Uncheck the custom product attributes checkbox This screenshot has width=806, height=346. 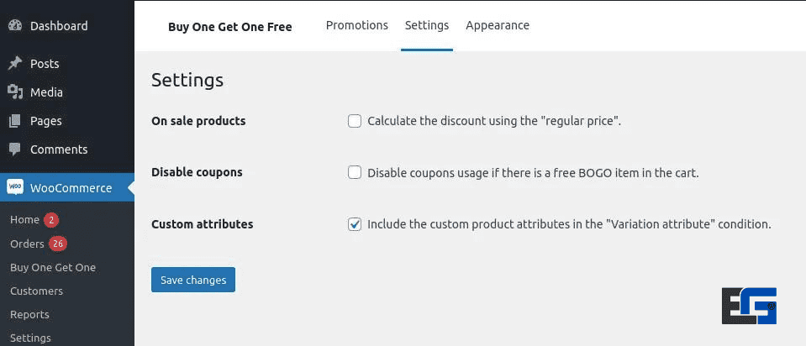(355, 224)
